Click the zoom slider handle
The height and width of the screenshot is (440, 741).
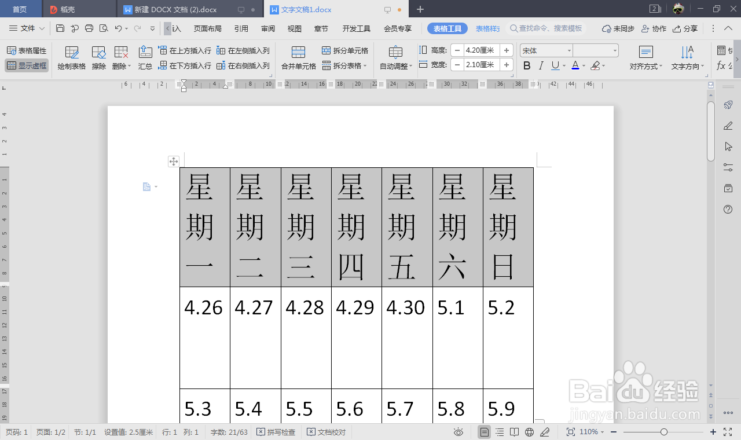[x=664, y=432]
